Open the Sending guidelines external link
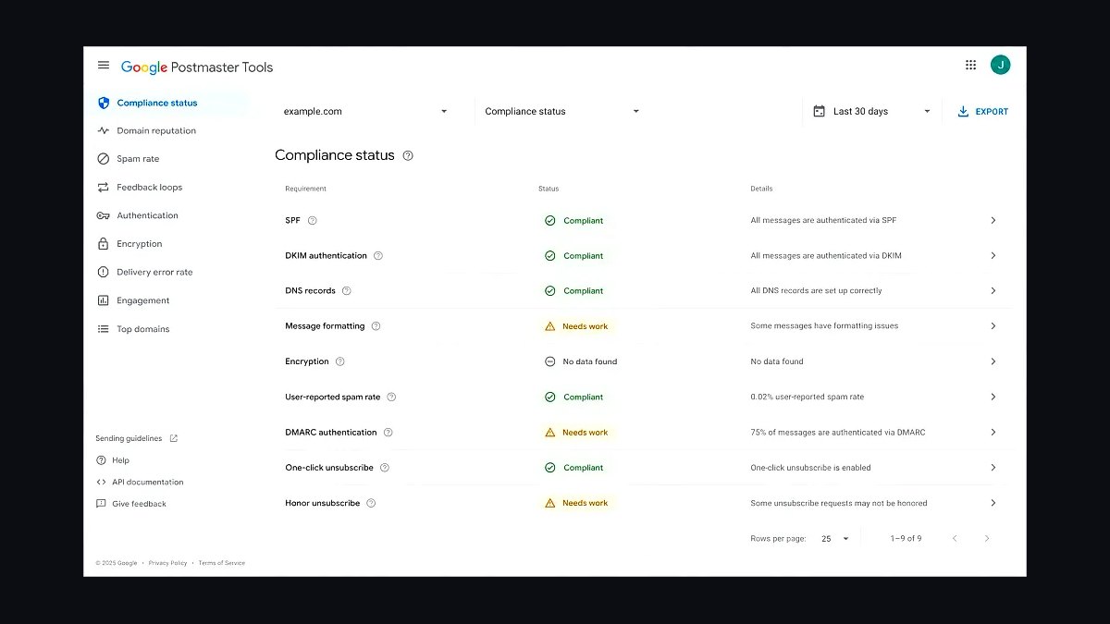This screenshot has height=624, width=1110. click(137, 438)
